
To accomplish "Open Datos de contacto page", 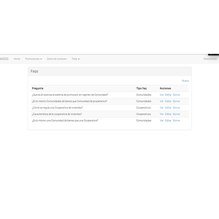I will click(57, 59).
